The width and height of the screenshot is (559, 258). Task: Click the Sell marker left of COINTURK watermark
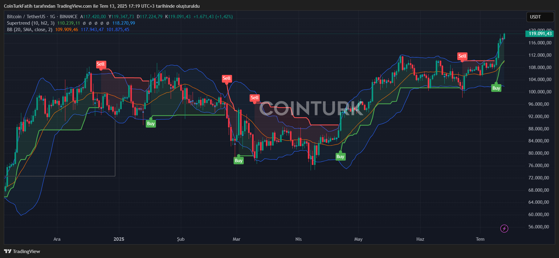tap(255, 98)
